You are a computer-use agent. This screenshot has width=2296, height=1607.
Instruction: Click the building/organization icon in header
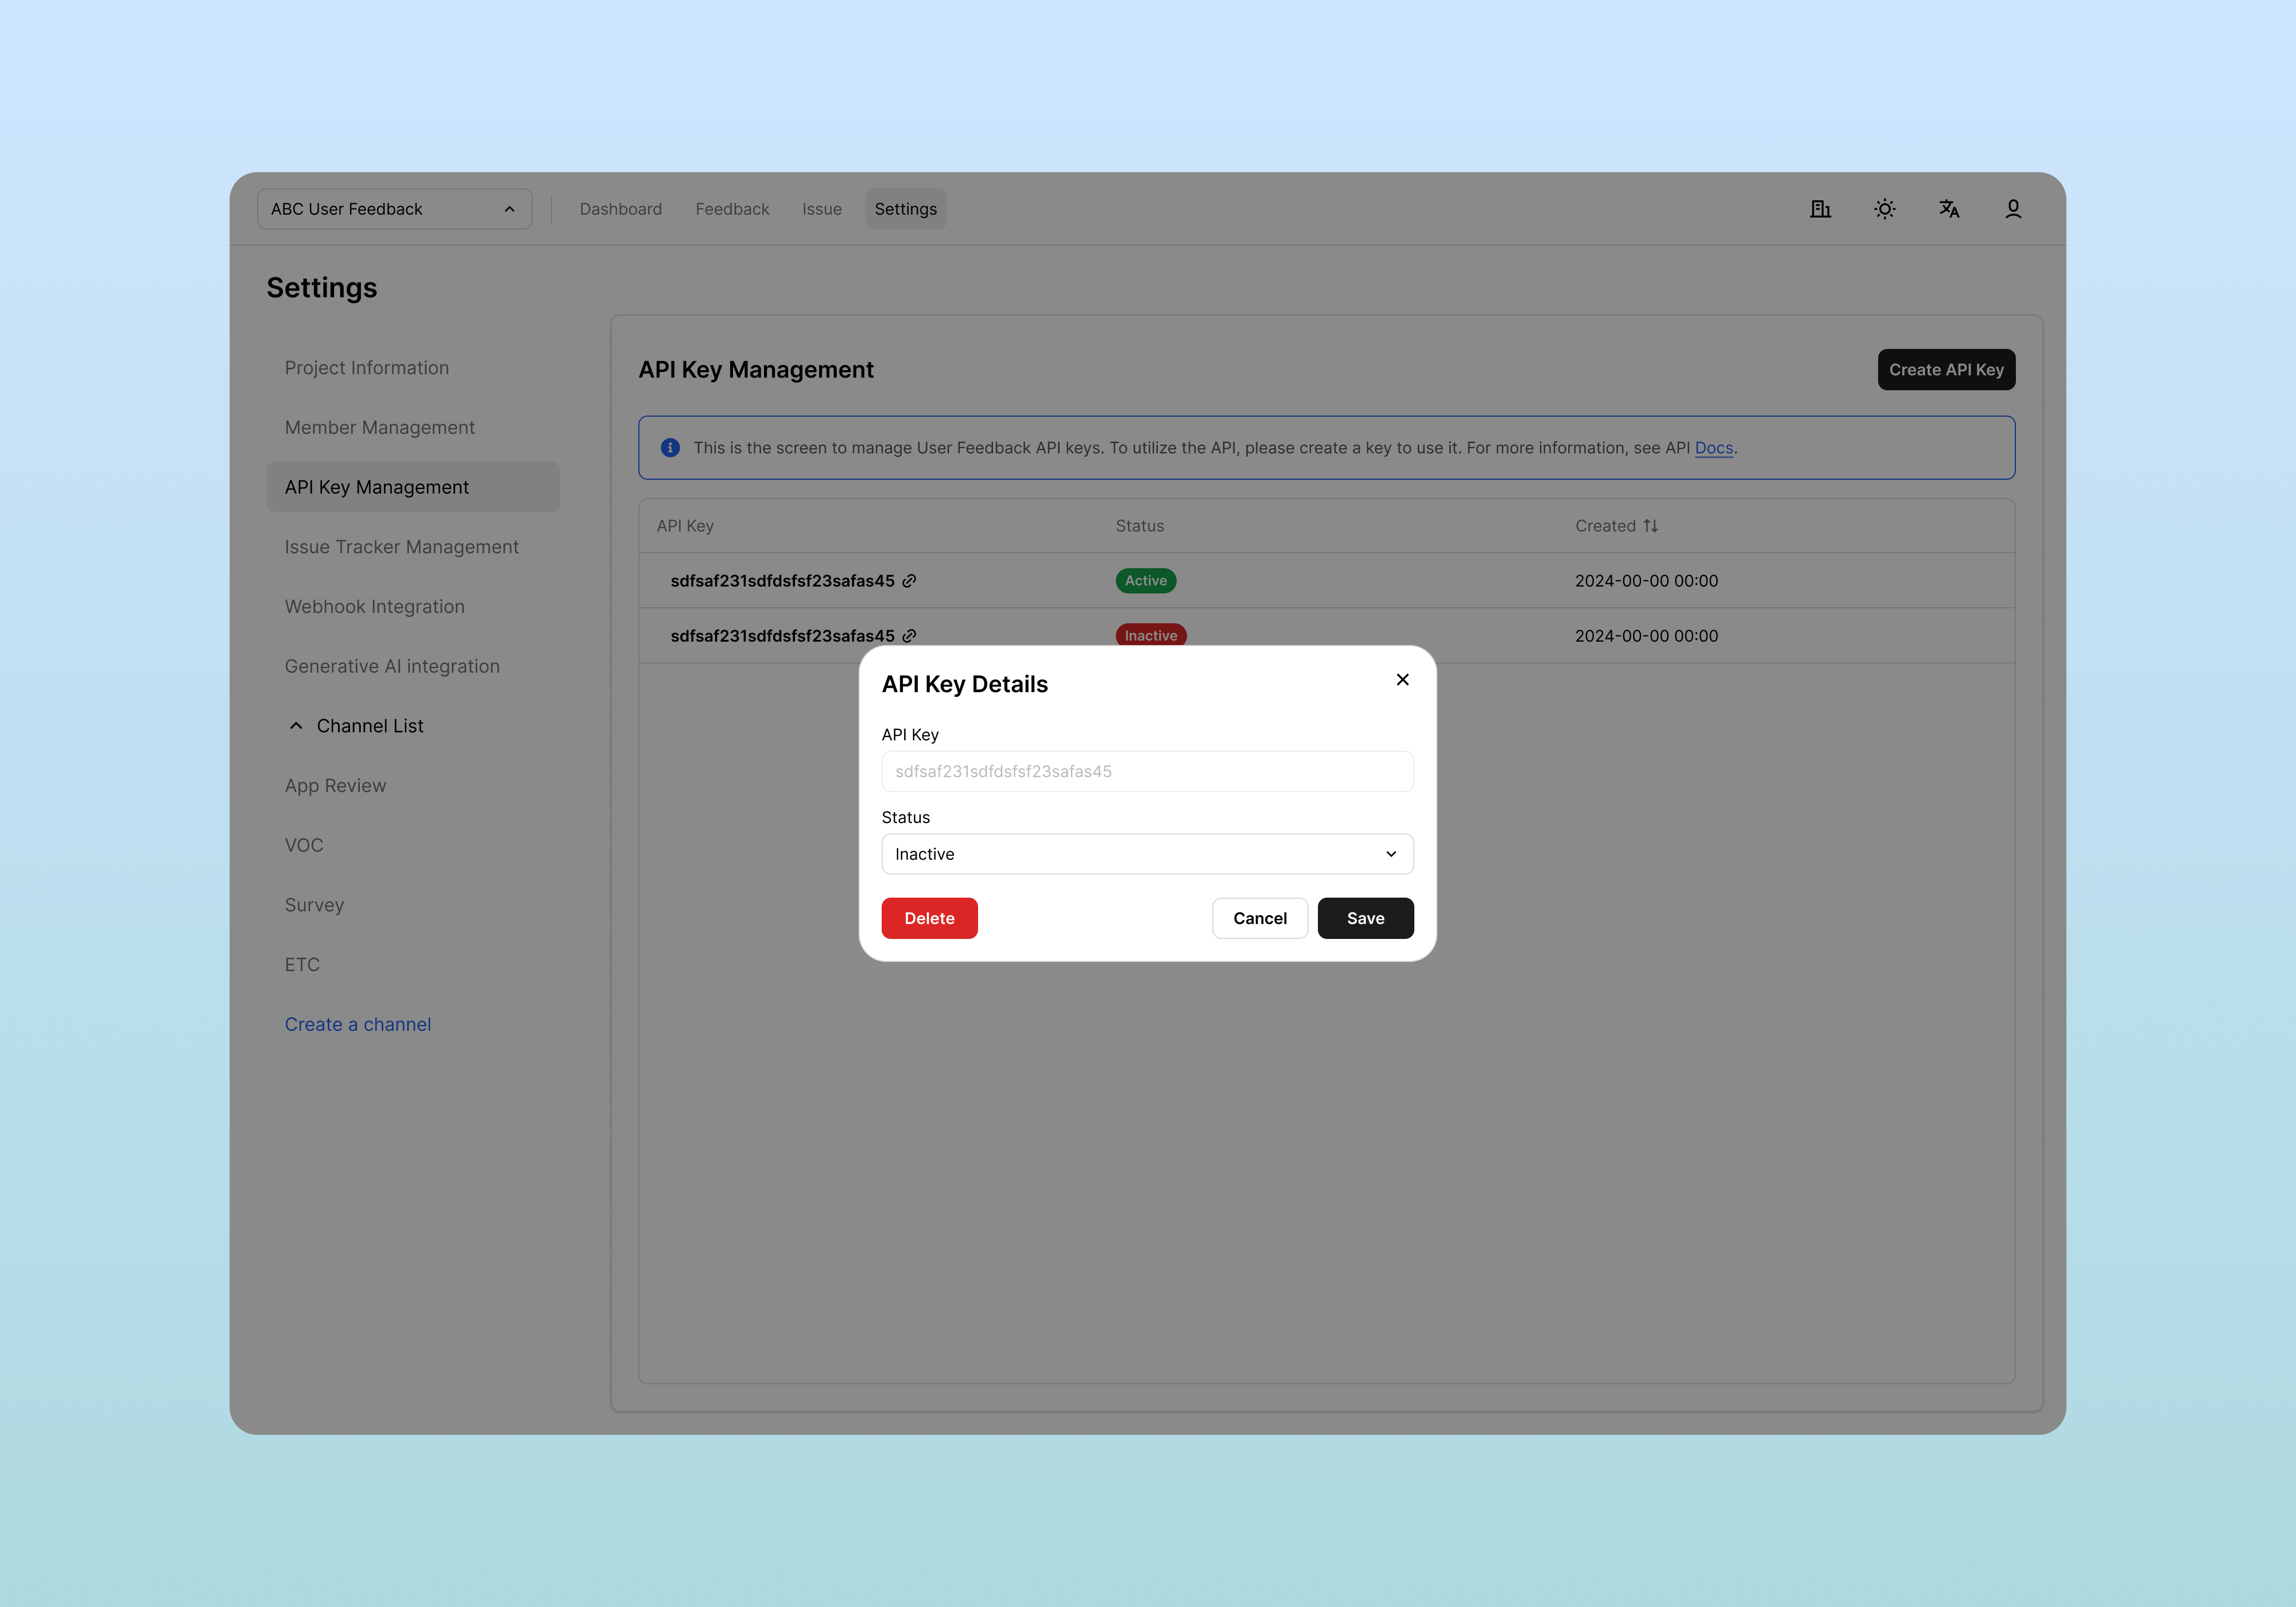pos(1820,209)
